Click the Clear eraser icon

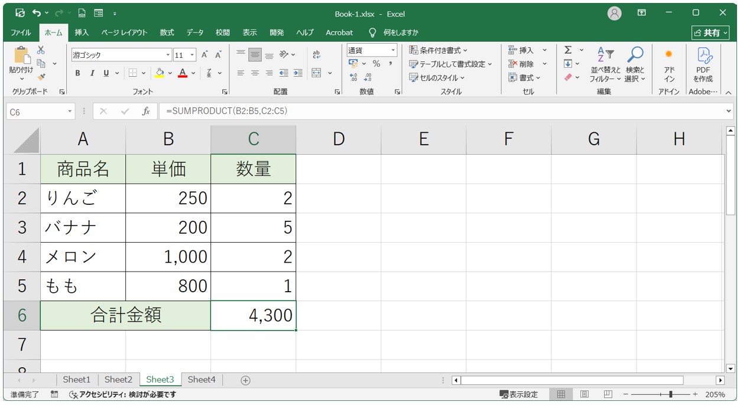(x=568, y=77)
